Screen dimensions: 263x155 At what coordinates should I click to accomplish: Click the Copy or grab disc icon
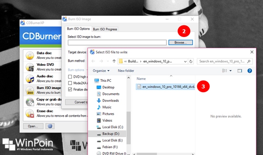30,102
